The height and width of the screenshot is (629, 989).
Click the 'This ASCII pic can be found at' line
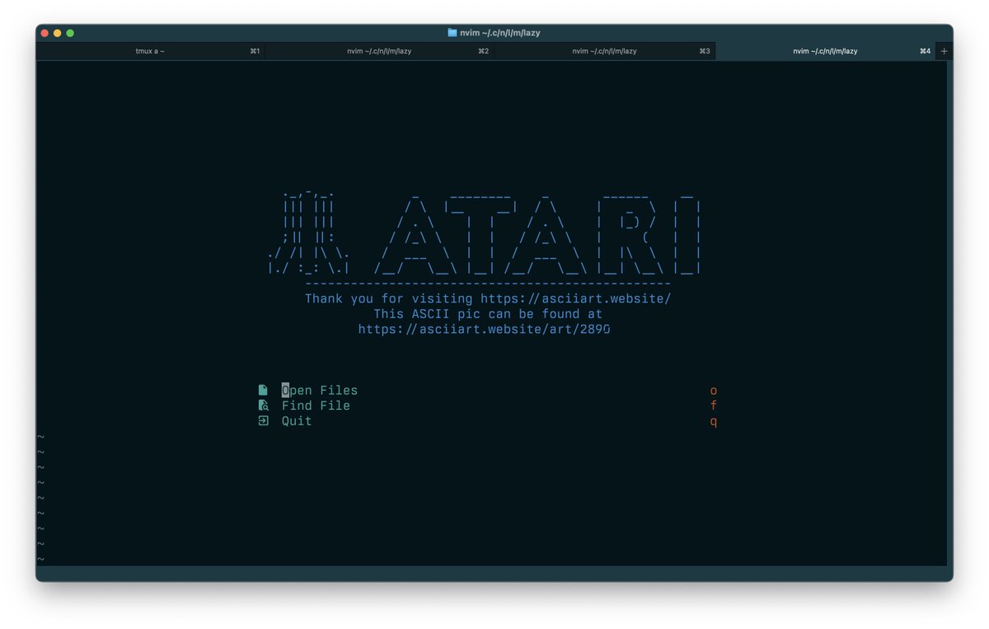[x=488, y=314]
